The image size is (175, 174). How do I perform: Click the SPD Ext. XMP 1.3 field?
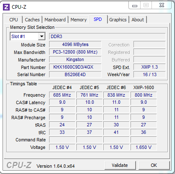pyautogui.click(x=149, y=67)
